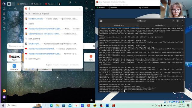
Task: Click the Windows taskbar search box Поиск
Action: (x=24, y=105)
